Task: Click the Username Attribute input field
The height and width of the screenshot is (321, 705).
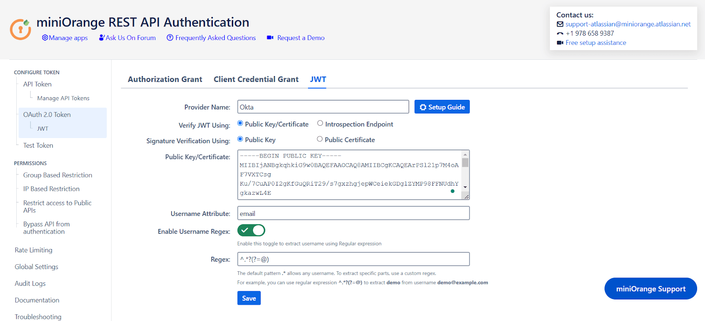Action: (353, 213)
